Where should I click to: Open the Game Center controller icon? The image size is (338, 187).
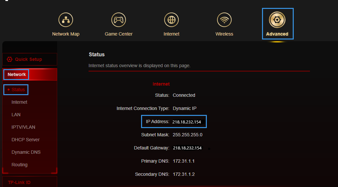pyautogui.click(x=119, y=20)
